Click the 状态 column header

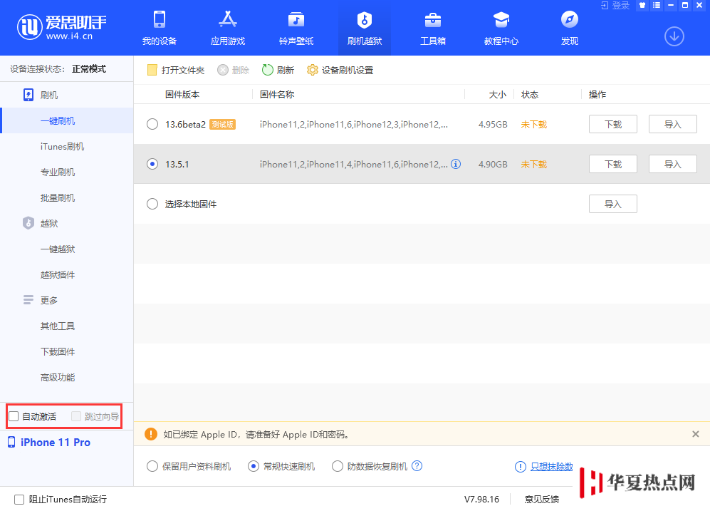530,95
